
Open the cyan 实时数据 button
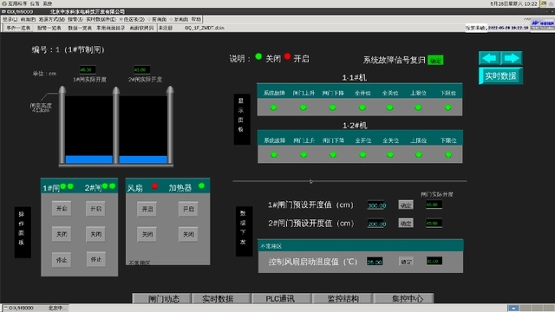click(x=500, y=76)
